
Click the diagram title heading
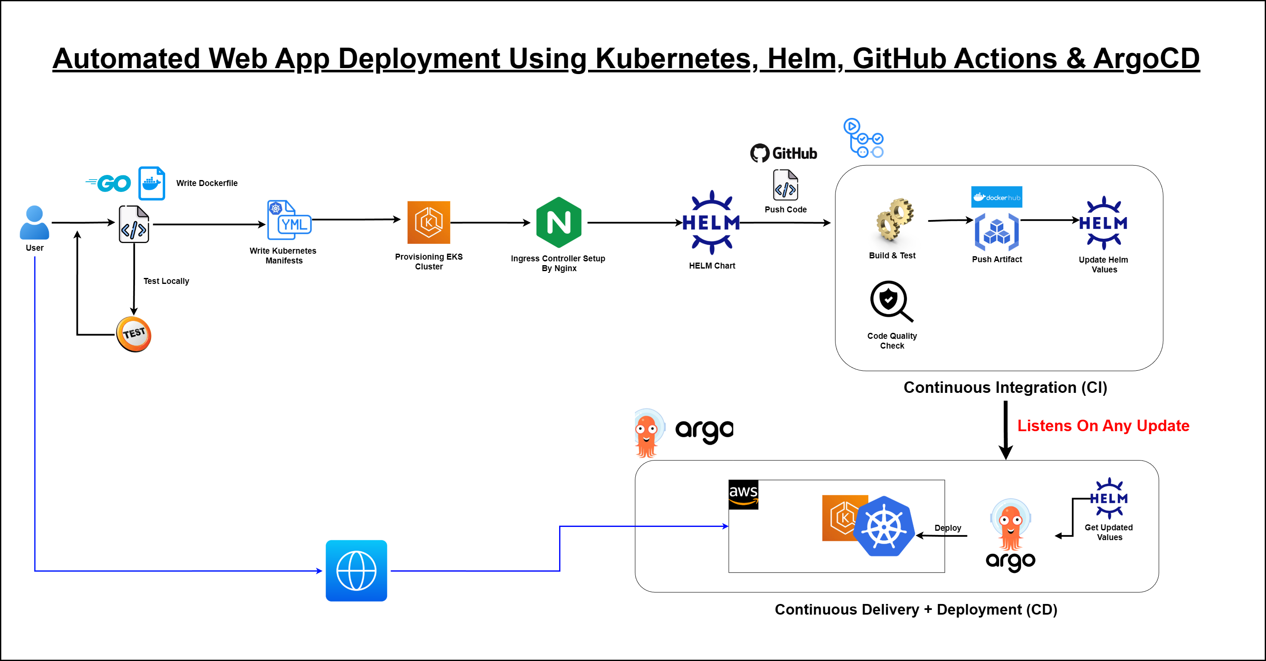[x=626, y=58]
